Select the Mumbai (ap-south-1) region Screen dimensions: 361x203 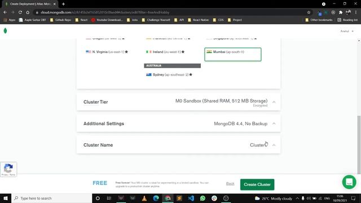click(x=233, y=54)
